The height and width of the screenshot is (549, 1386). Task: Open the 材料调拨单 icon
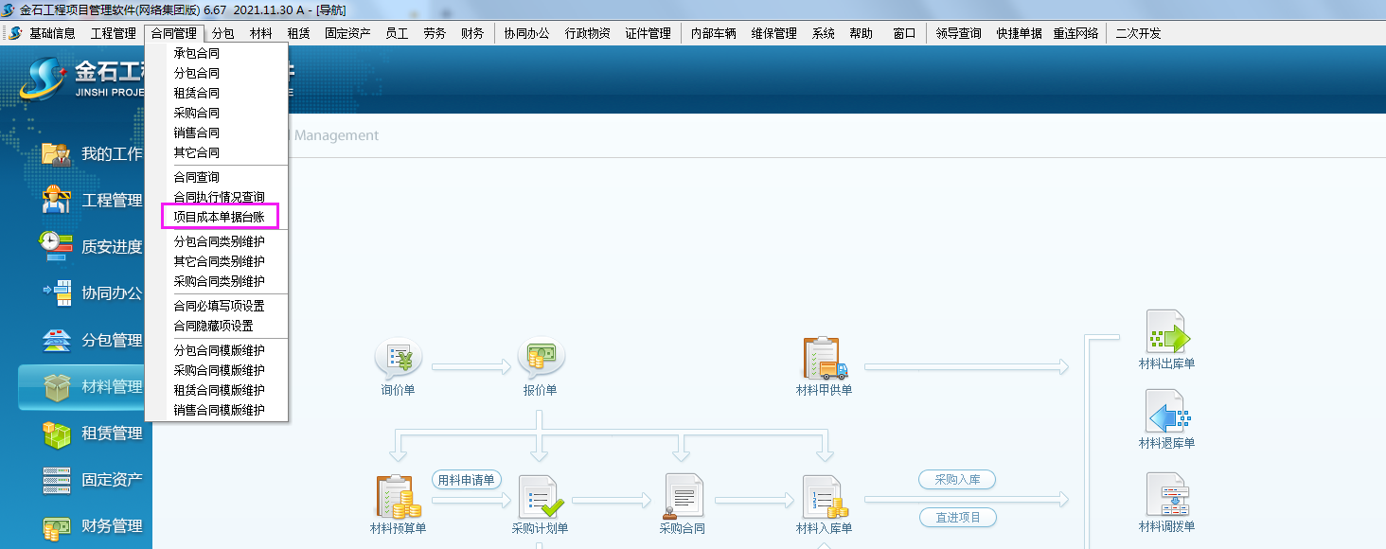(1166, 495)
